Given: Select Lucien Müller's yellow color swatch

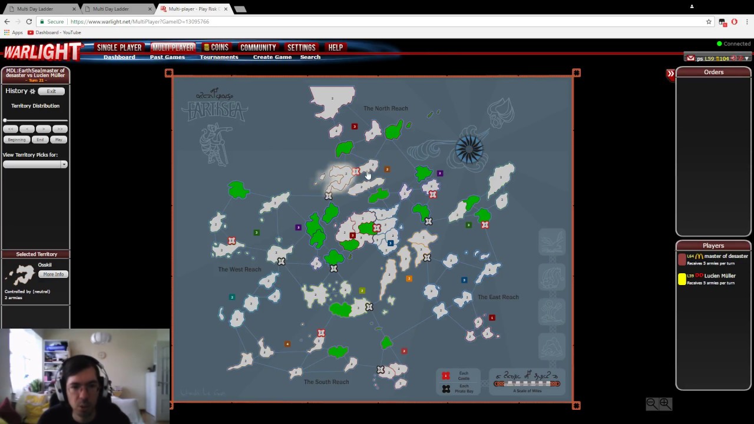Looking at the screenshot, I should click(682, 279).
